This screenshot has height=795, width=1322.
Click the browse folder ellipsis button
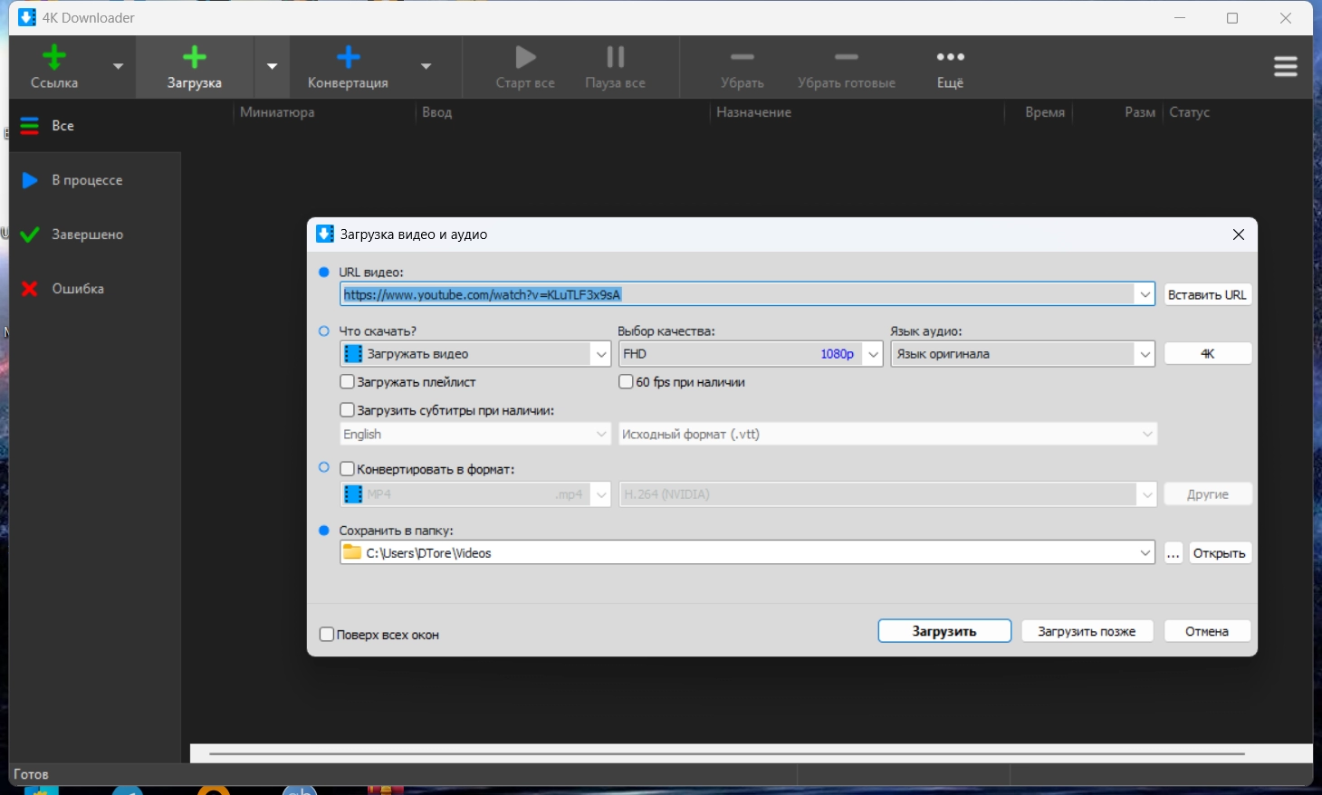pyautogui.click(x=1174, y=553)
